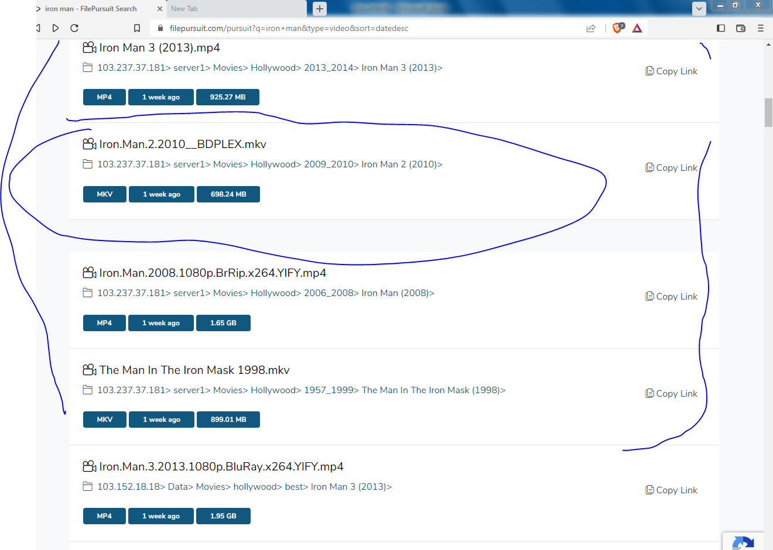Viewport: 773px width, 550px height.
Task: Click the scrollbar up arrow
Action: [x=768, y=44]
